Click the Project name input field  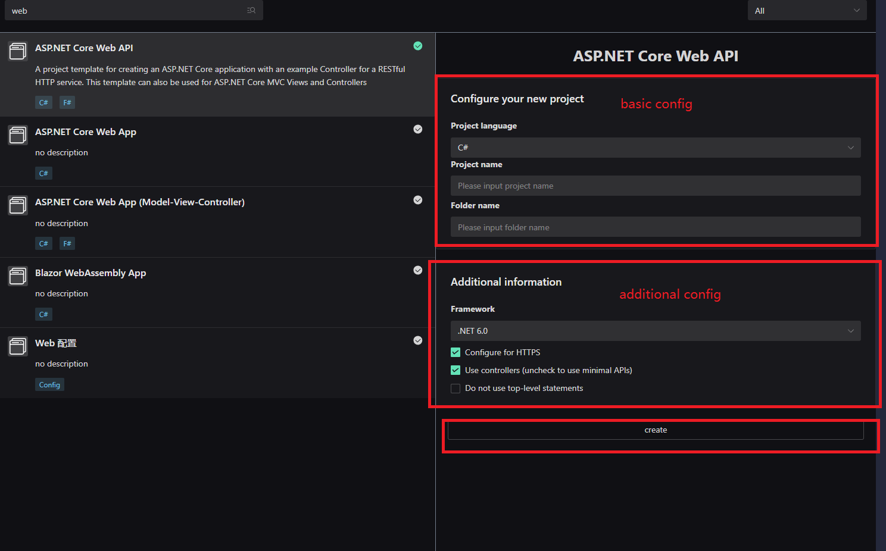point(656,186)
